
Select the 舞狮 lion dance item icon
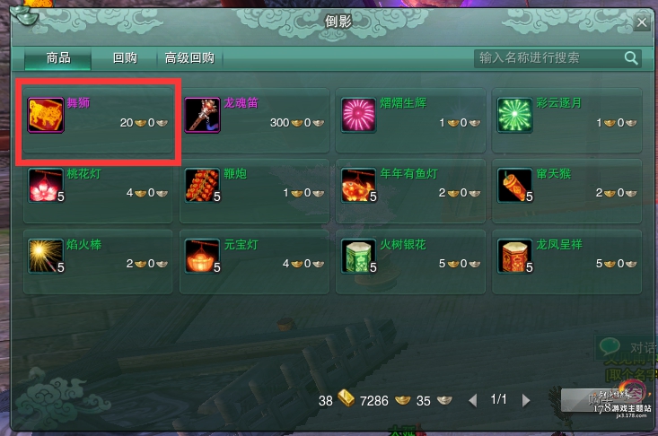[x=45, y=116]
